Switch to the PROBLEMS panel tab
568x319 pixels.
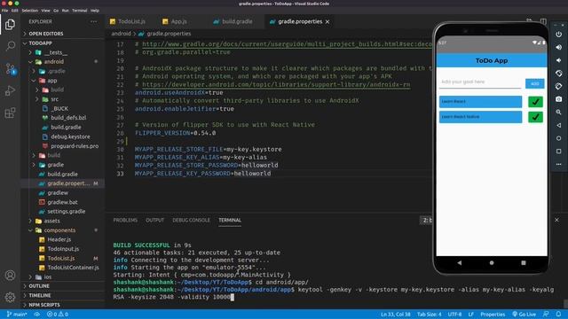pos(125,220)
